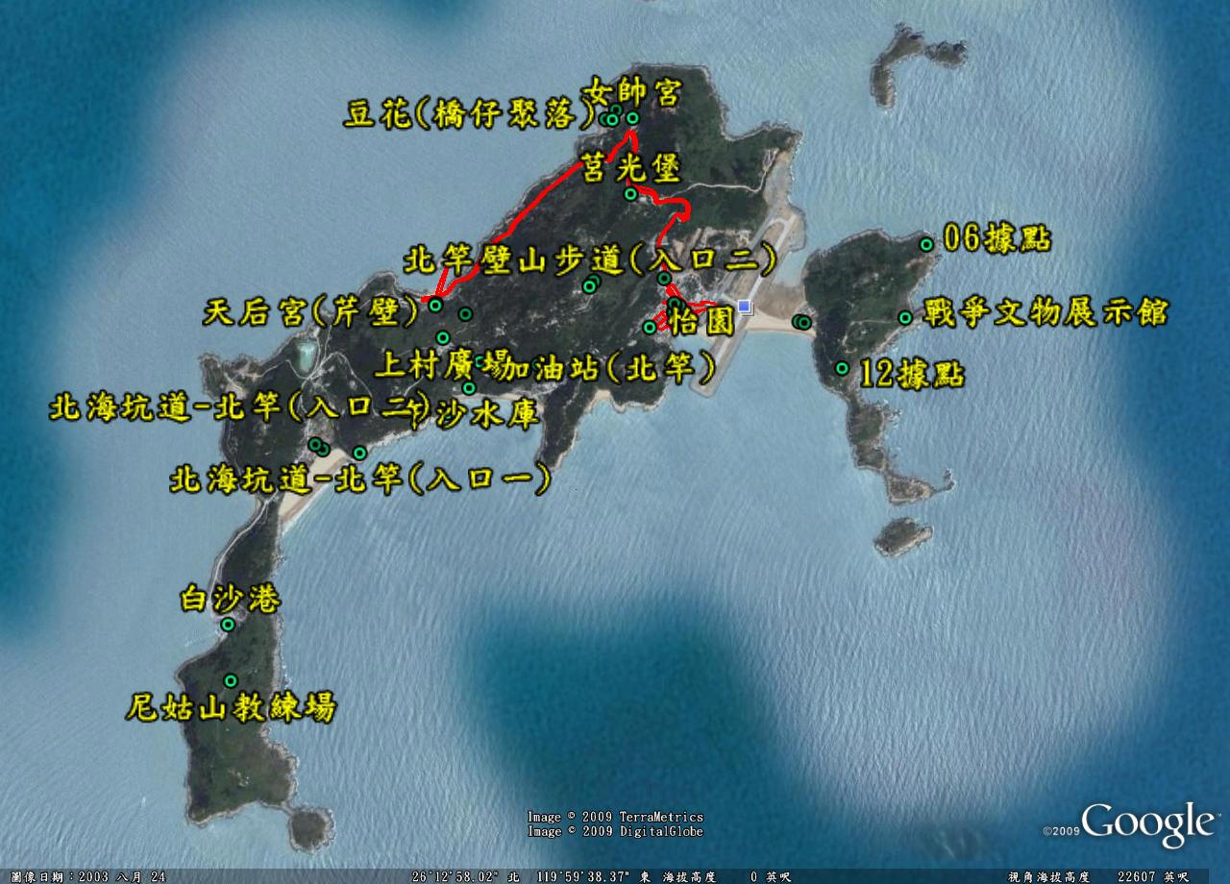The width and height of the screenshot is (1230, 884).
Task: Select the 尼姑山教練場 label text
Action: click(231, 709)
